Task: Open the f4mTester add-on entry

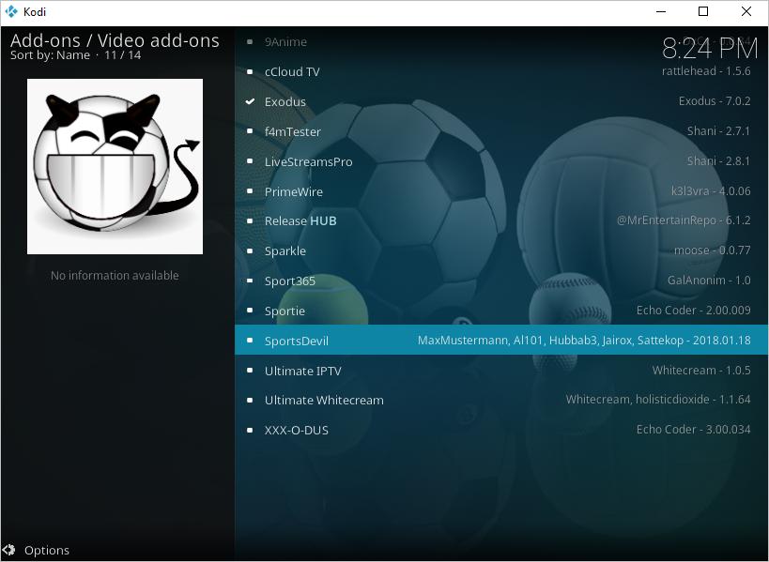Action: [294, 131]
